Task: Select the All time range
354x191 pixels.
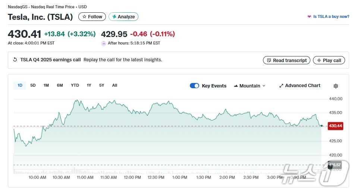Action: (x=115, y=85)
